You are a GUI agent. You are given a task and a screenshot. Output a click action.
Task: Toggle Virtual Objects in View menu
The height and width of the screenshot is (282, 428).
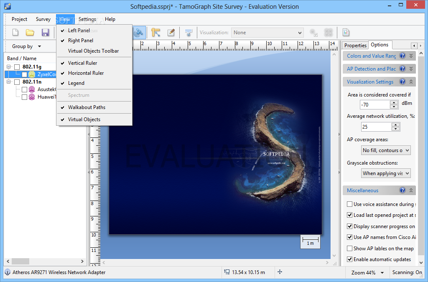click(x=94, y=119)
